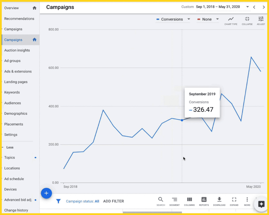Image resolution: width=269 pixels, height=215 pixels.
Task: Click the Sep 2018 axis label
Action: pos(70,187)
